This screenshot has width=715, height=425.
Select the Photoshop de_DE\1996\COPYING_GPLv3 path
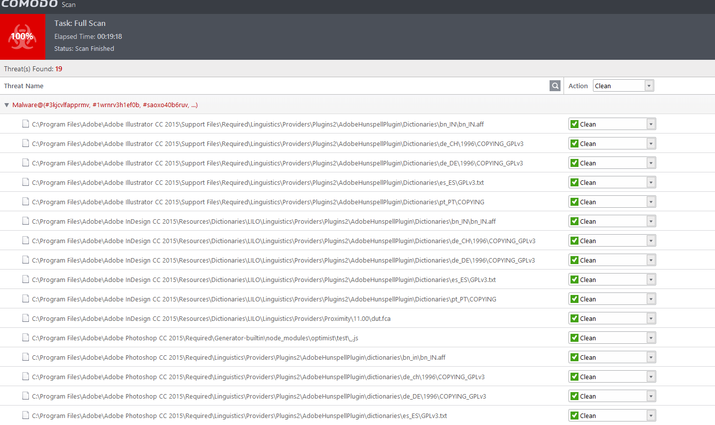coord(259,397)
